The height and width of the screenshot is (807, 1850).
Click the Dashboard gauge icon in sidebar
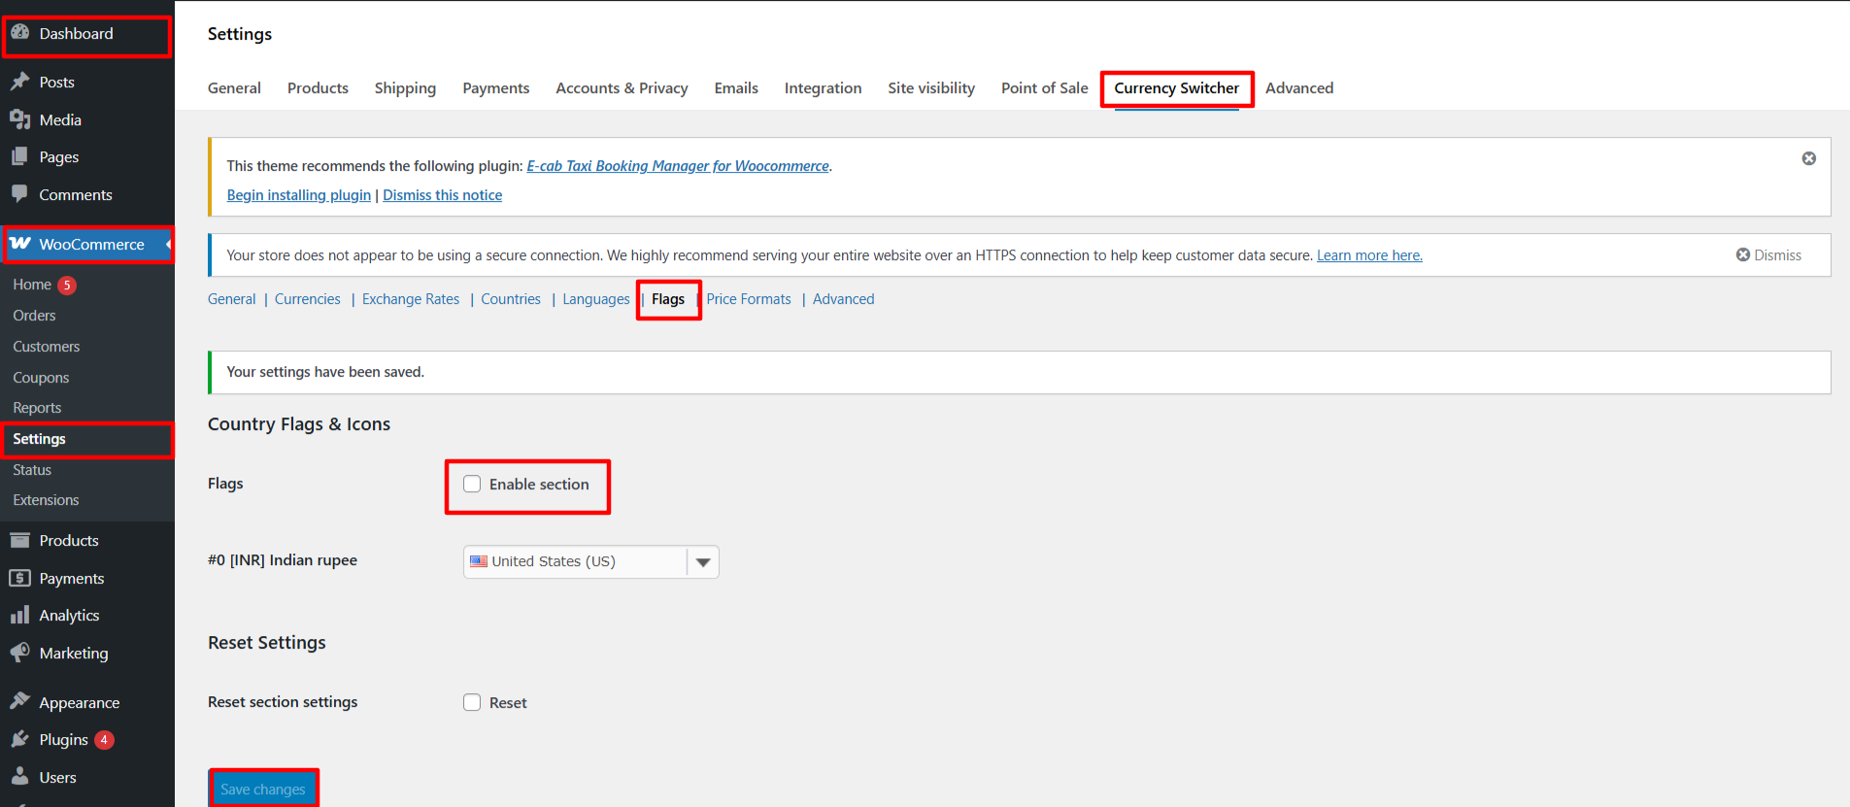point(19,33)
